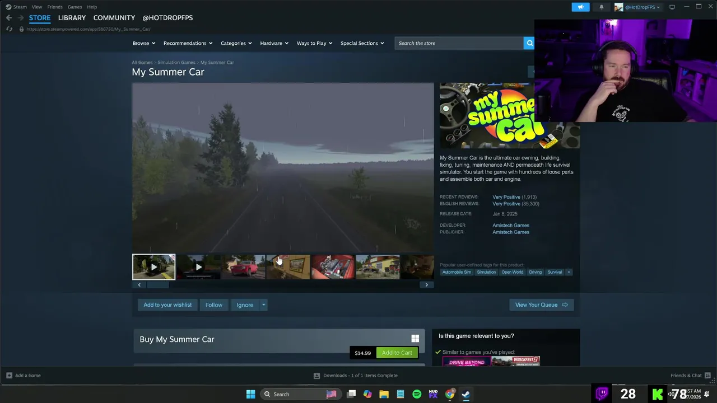This screenshot has width=717, height=403.
Task: Click the plus icon to add tags
Action: point(569,272)
